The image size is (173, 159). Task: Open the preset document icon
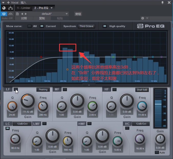(17, 14)
